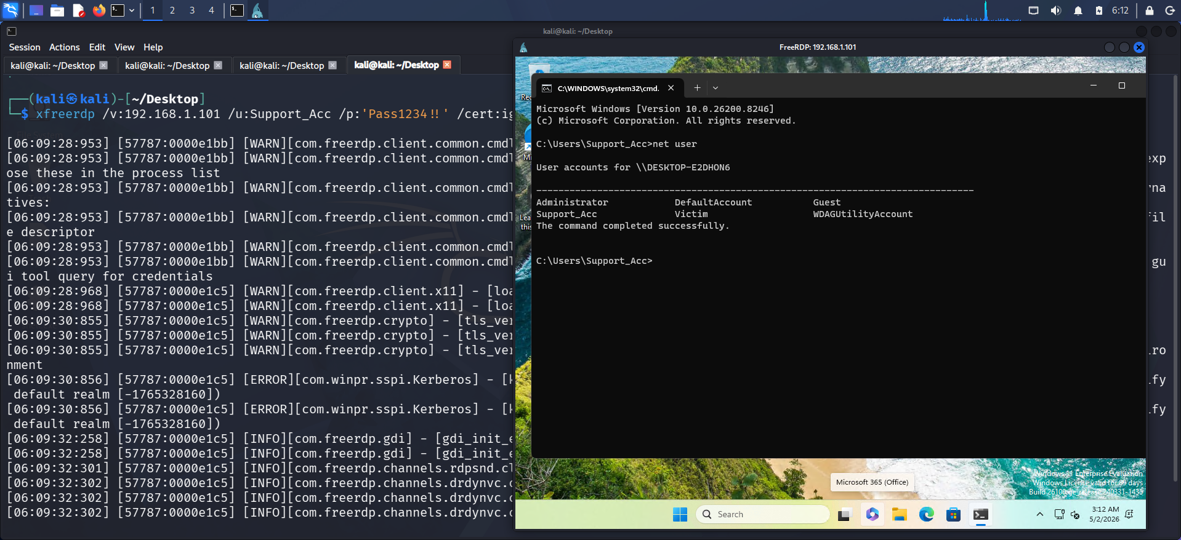1181x540 pixels.
Task: Open the terminal emulator launcher in Kali panel
Action: tap(118, 10)
